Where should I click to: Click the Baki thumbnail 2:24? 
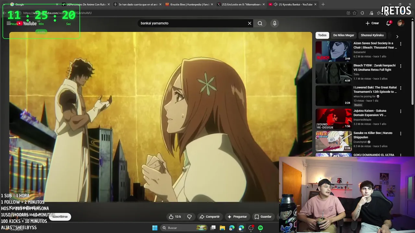333,95
